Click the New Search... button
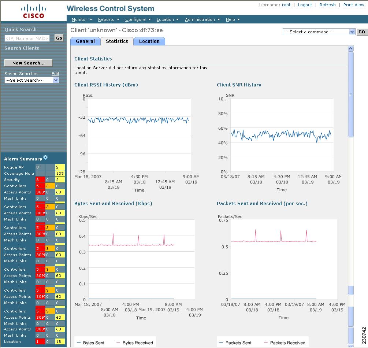This screenshot has width=368, height=348. point(29,63)
